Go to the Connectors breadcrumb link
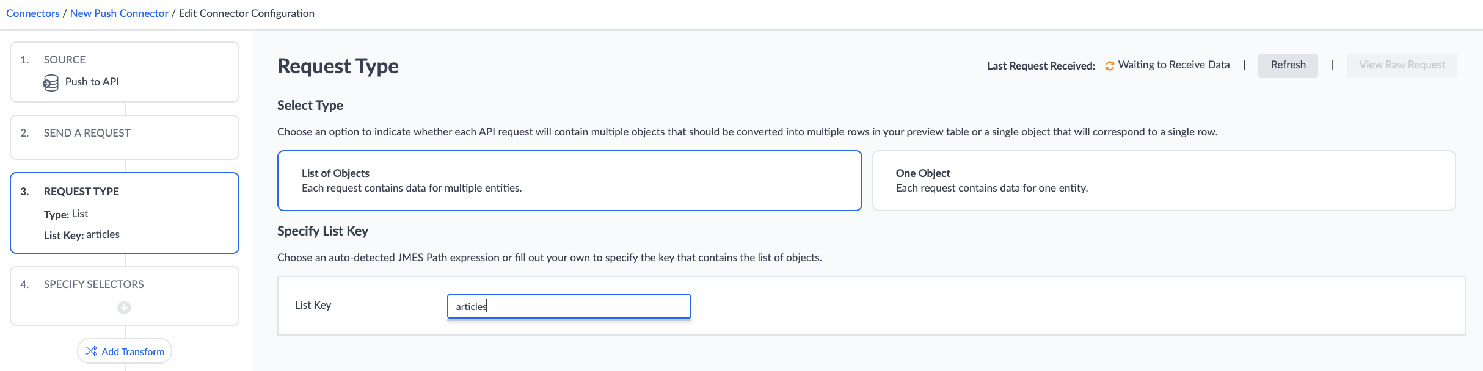The width and height of the screenshot is (1483, 371). click(x=33, y=13)
